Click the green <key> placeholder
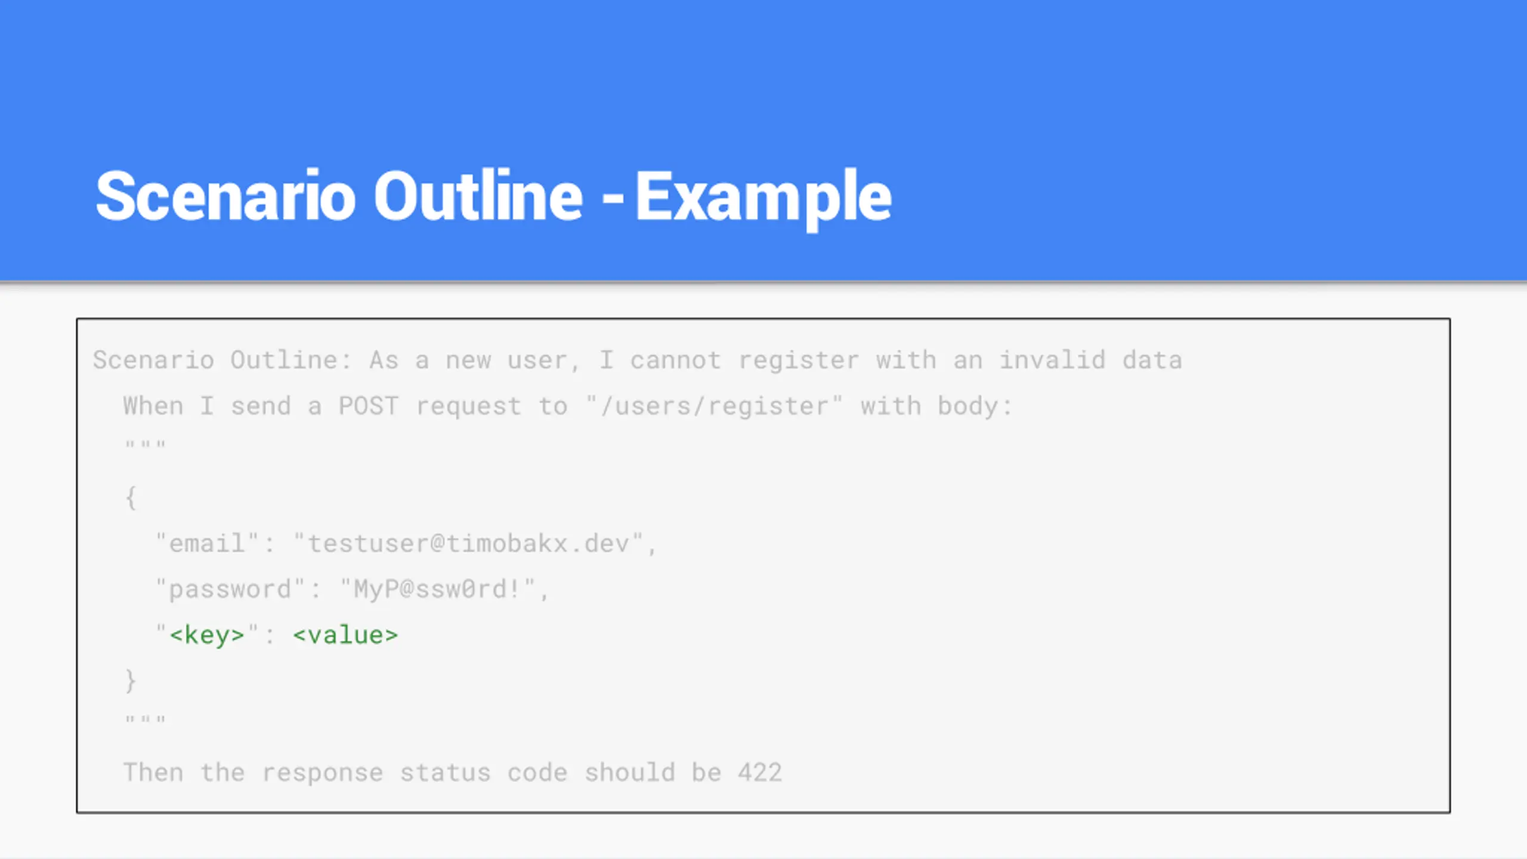 (207, 635)
